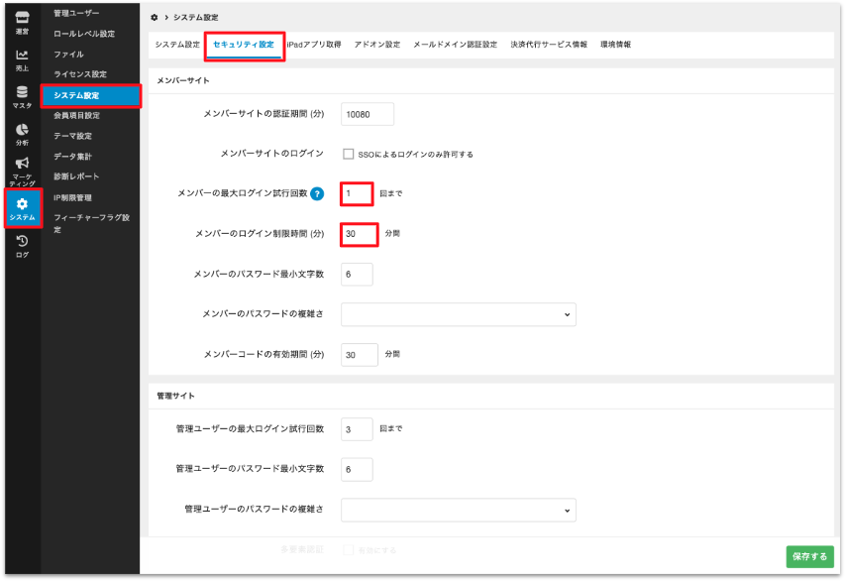Open the 運営 store icon in sidebar
The width and height of the screenshot is (845, 582).
(22, 22)
